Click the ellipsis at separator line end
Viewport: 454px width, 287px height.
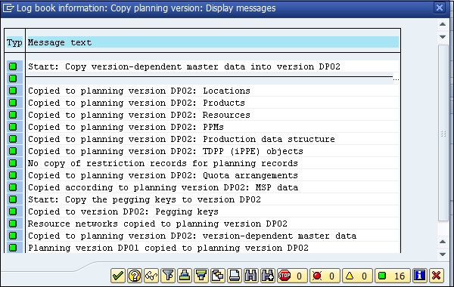tap(396, 79)
